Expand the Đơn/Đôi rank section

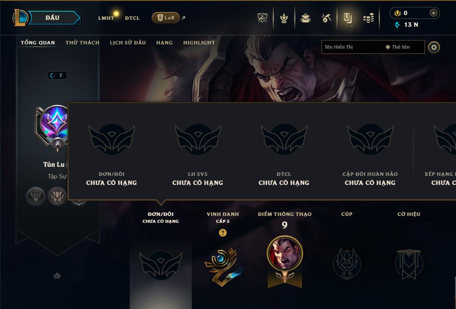coord(160,218)
